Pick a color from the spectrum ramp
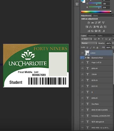The image size is (114, 131). point(96,12)
